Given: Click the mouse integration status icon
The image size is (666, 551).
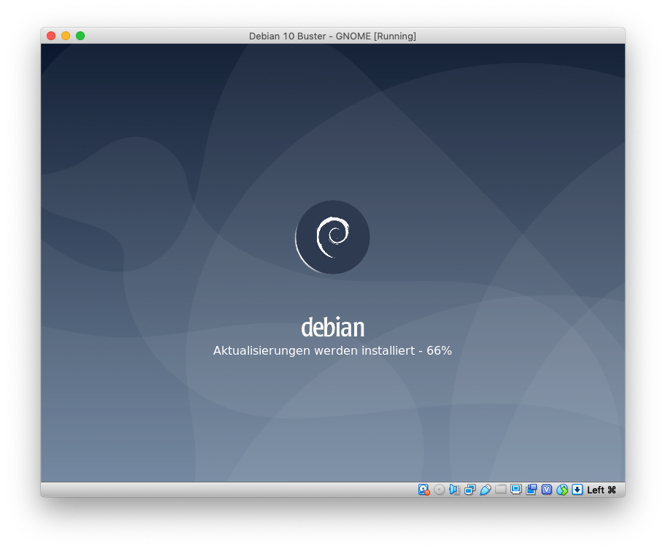Looking at the screenshot, I should point(562,490).
